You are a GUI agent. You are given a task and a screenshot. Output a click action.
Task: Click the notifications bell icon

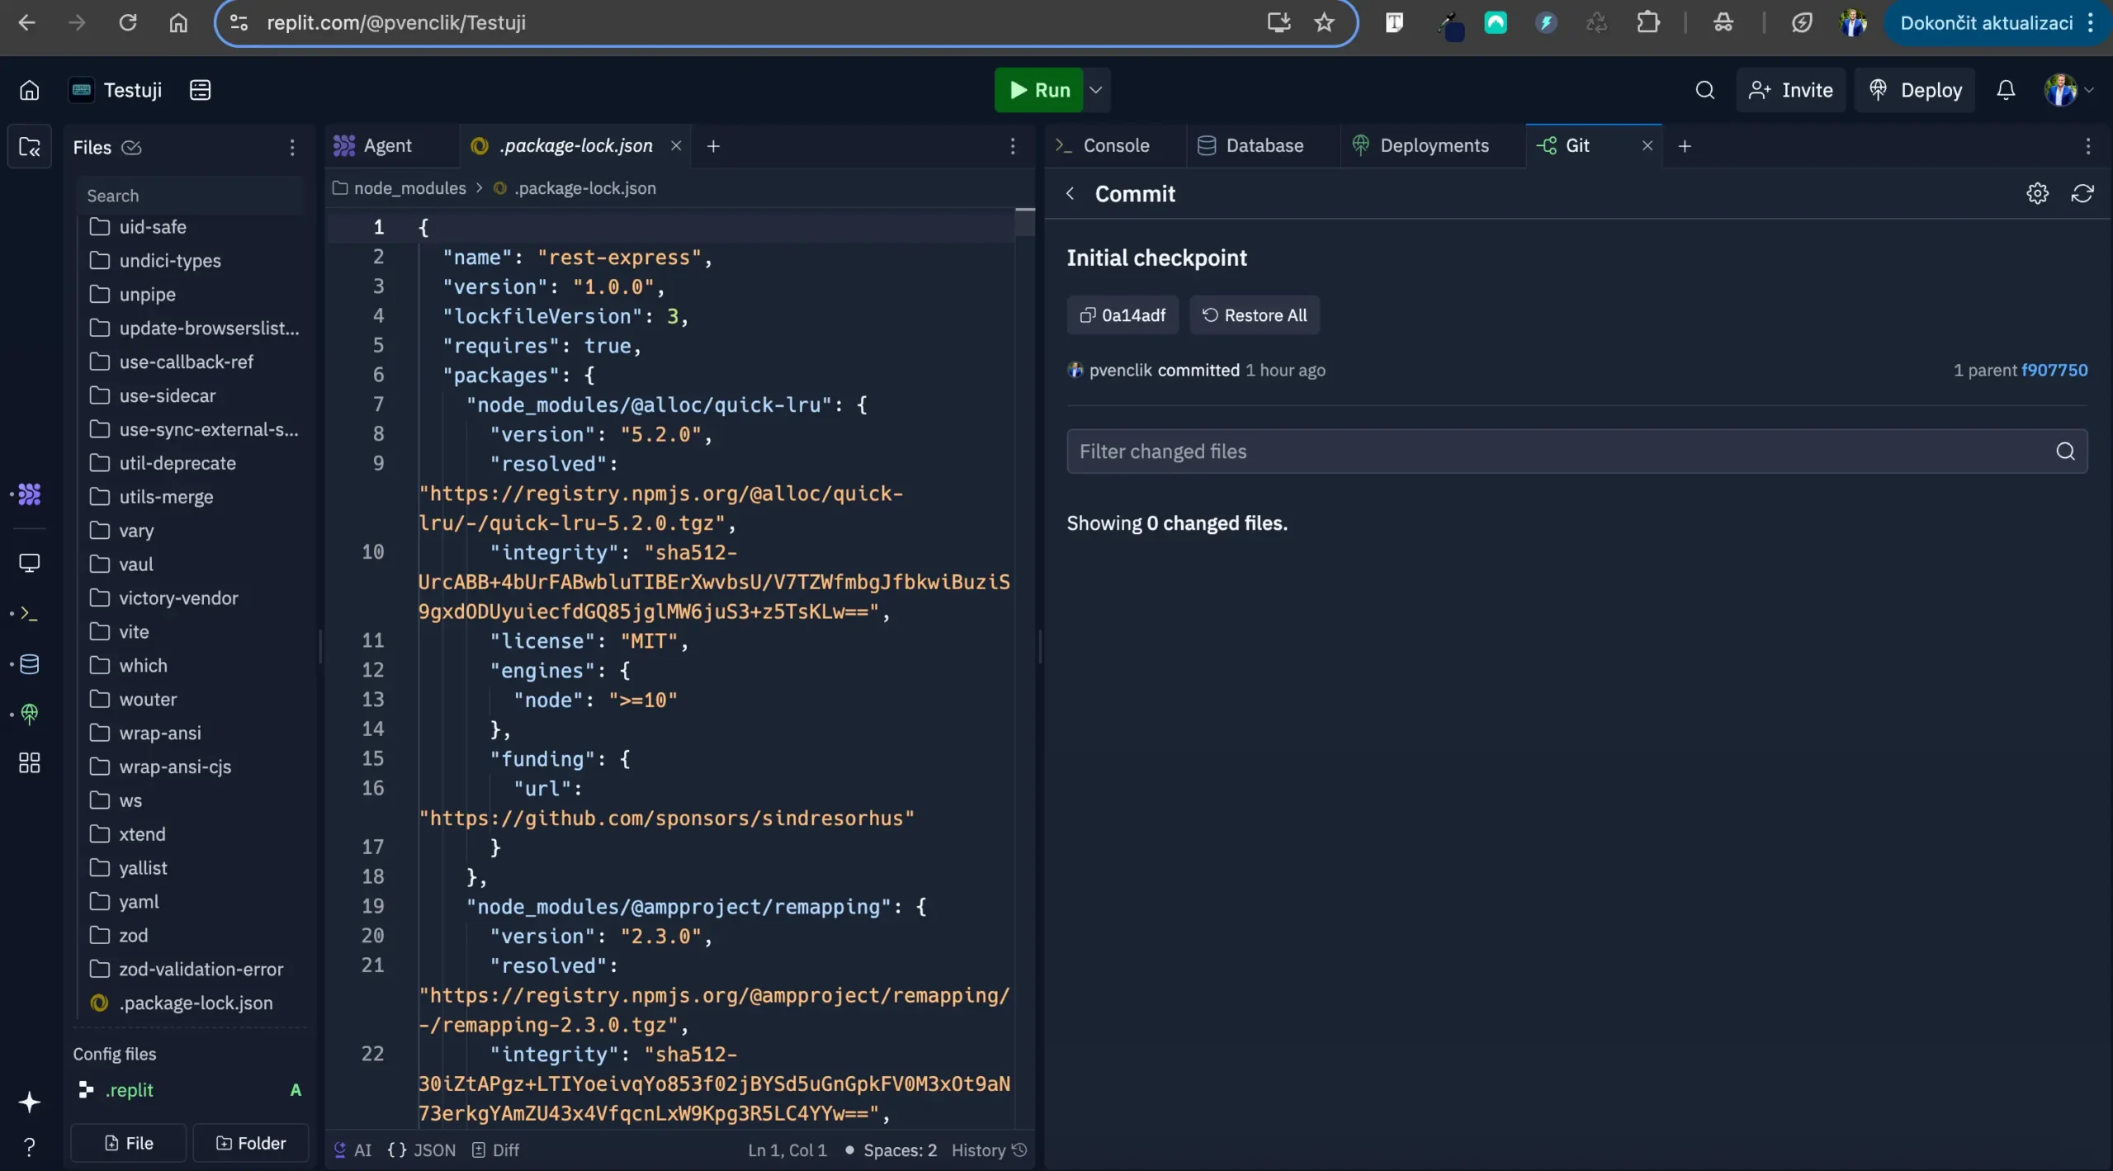pyautogui.click(x=2006, y=90)
